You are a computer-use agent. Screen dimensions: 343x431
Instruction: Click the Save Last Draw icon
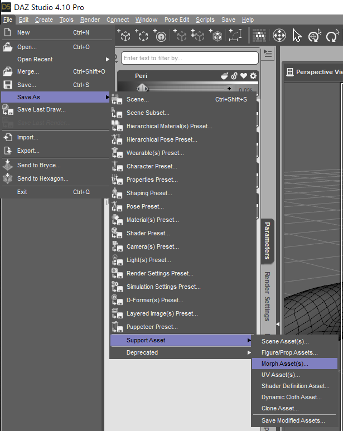point(7,109)
